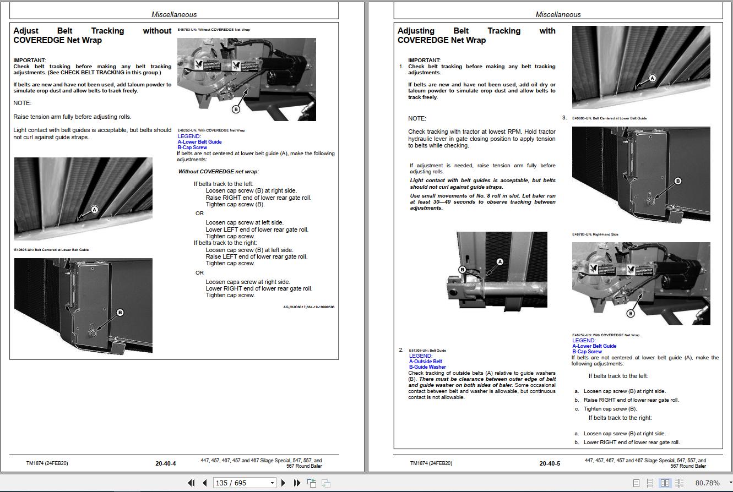
Task: Click 'Raise tension arm fully before adjusting rolls.' text
Action: click(x=72, y=117)
